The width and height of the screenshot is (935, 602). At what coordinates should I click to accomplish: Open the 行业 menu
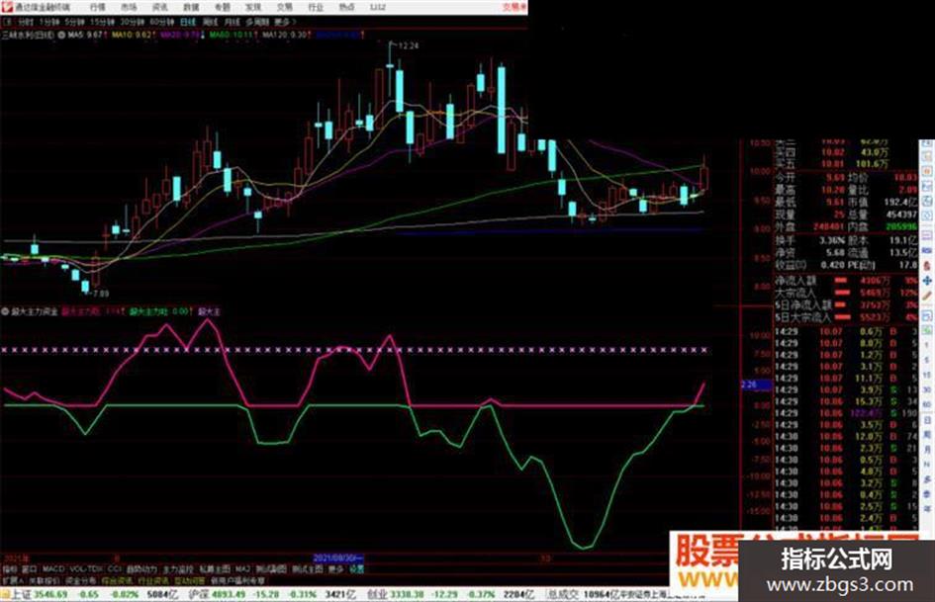coord(316,7)
